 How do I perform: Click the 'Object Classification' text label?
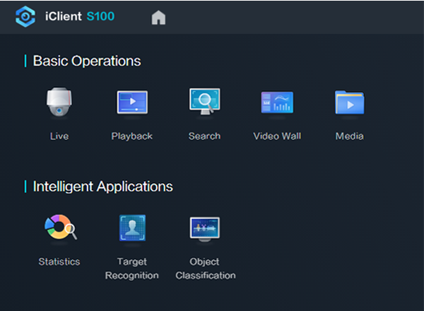(x=205, y=269)
